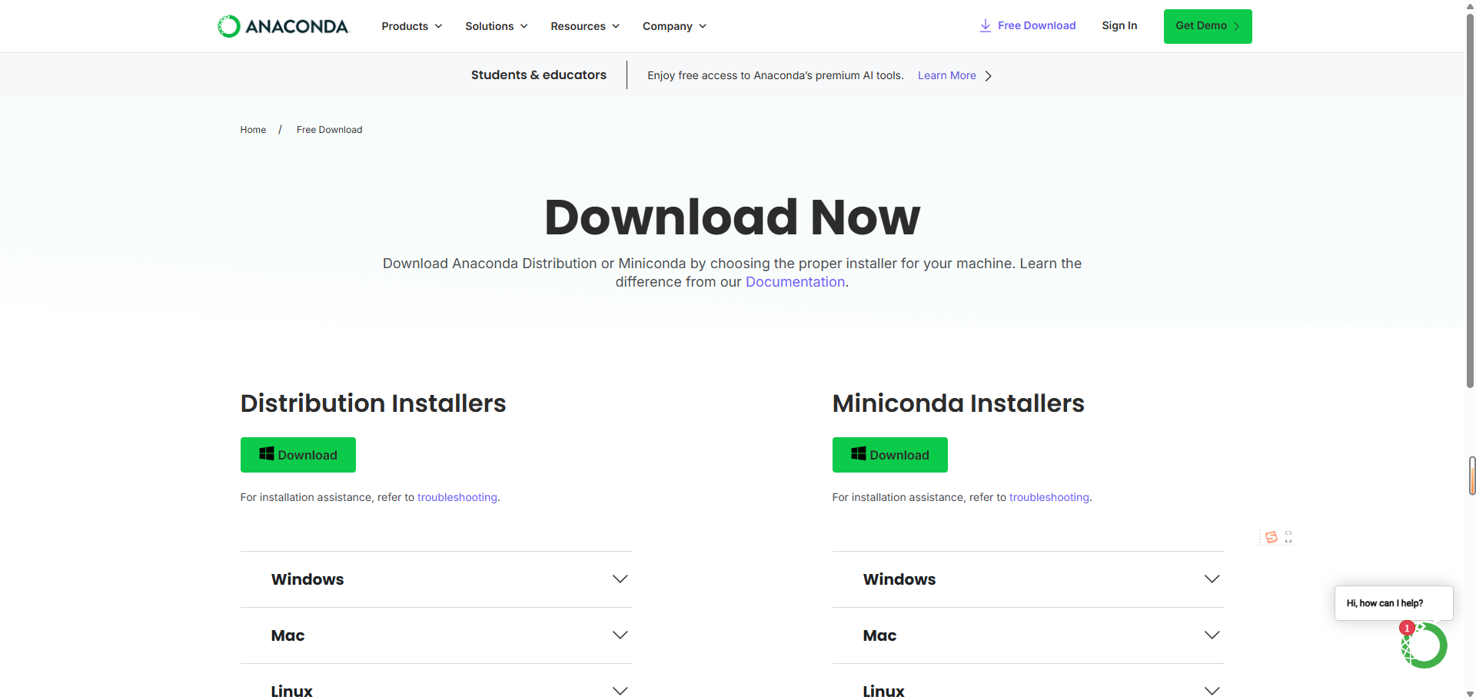Click the Students & educators banner heading
Screen dimensions: 1476x700
(x=539, y=75)
